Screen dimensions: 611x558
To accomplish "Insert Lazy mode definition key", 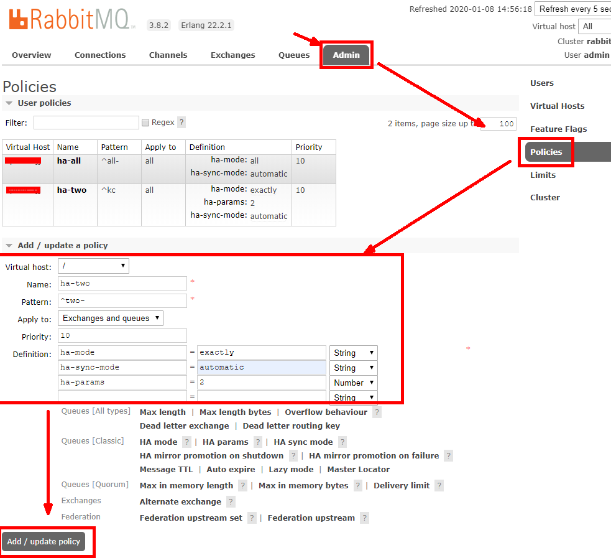I will [291, 470].
